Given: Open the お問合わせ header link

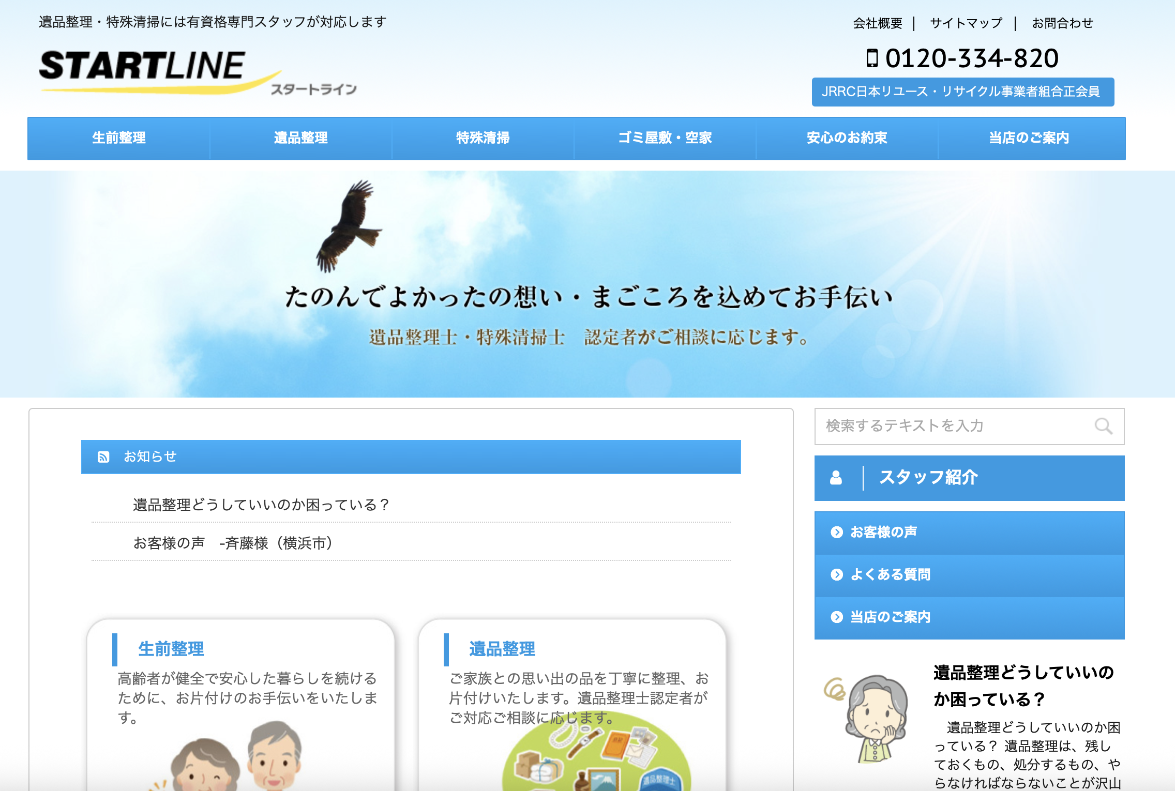Looking at the screenshot, I should pos(1062,23).
